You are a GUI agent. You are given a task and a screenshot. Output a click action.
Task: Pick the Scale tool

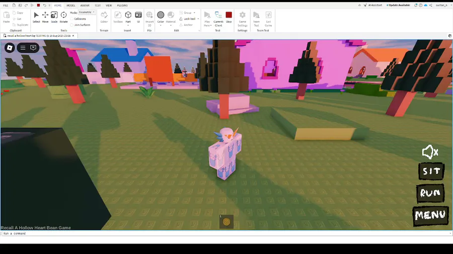point(54,17)
